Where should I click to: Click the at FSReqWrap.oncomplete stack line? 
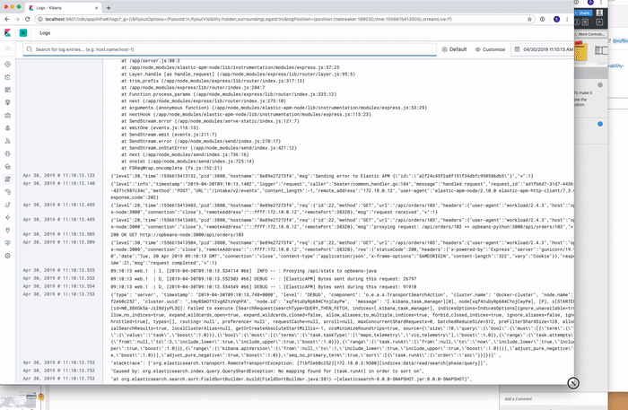(x=171, y=168)
